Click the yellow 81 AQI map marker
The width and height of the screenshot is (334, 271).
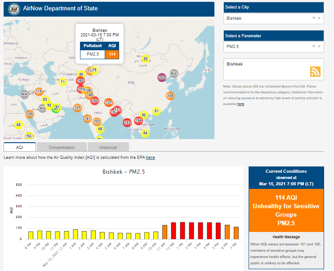tap(156, 111)
